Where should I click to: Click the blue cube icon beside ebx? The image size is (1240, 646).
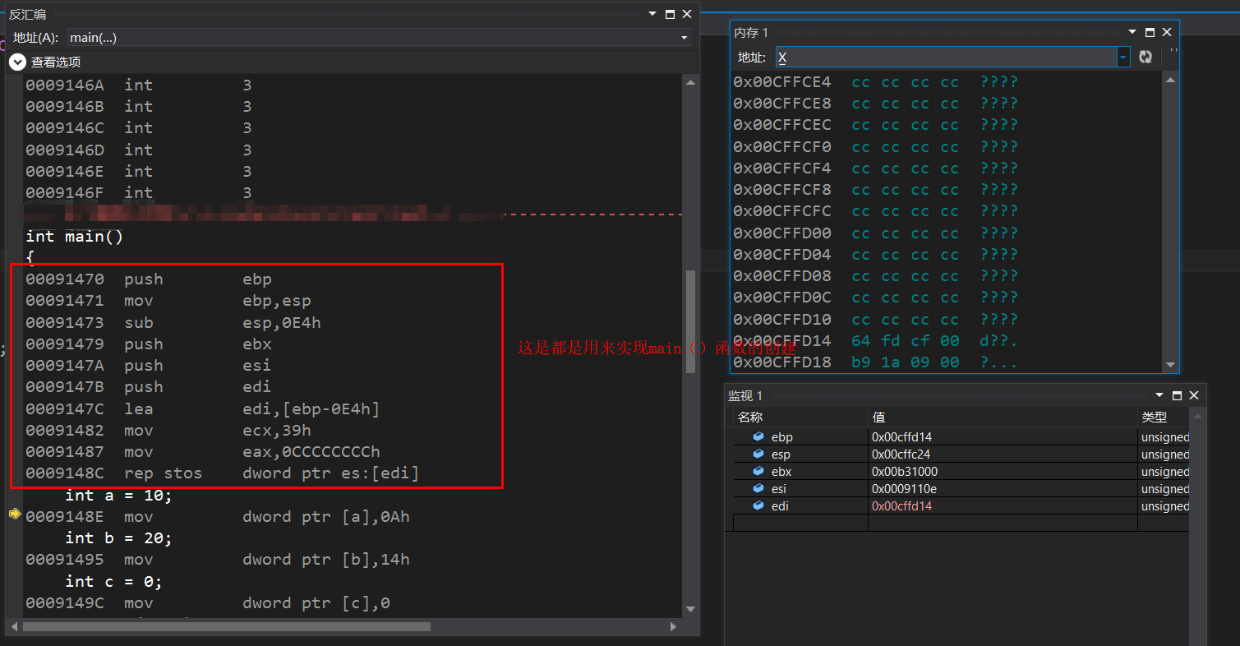pos(758,471)
